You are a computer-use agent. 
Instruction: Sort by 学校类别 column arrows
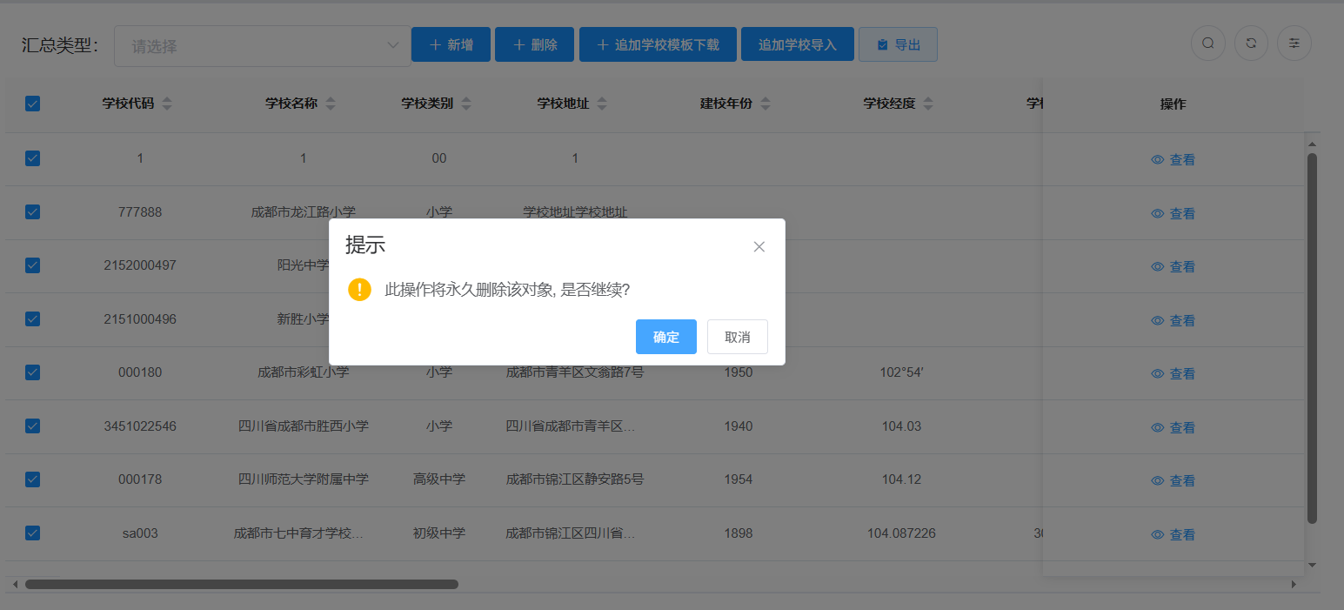[x=466, y=104]
